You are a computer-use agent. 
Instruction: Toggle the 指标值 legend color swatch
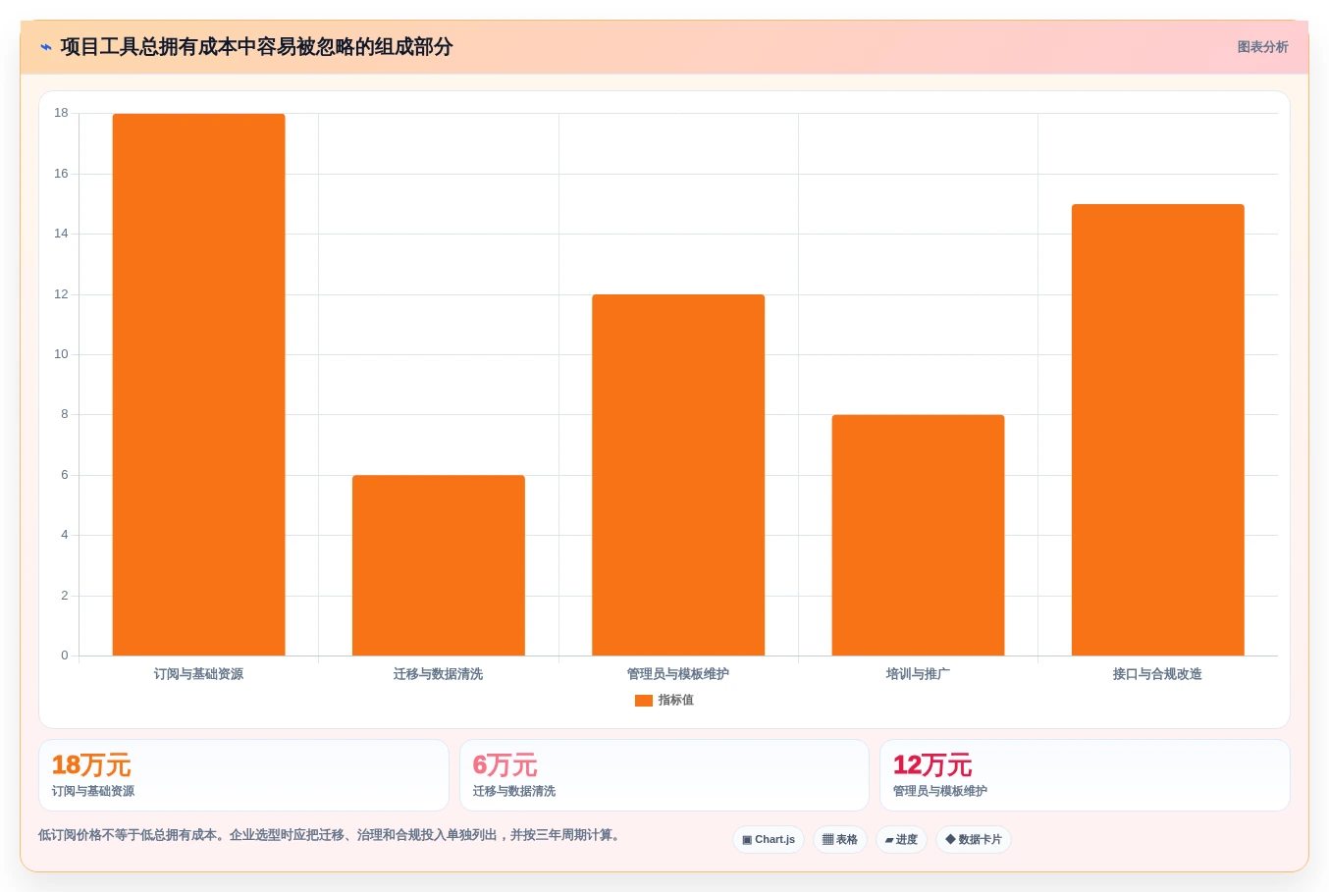pyautogui.click(x=644, y=701)
